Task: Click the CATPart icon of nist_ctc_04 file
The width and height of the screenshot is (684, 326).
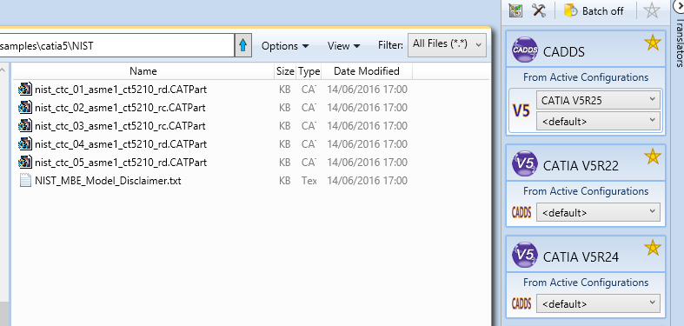Action: (x=25, y=144)
